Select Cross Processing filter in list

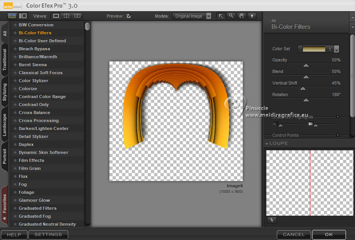click(38, 120)
